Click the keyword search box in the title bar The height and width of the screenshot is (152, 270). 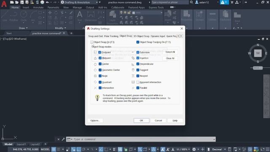[170, 2]
